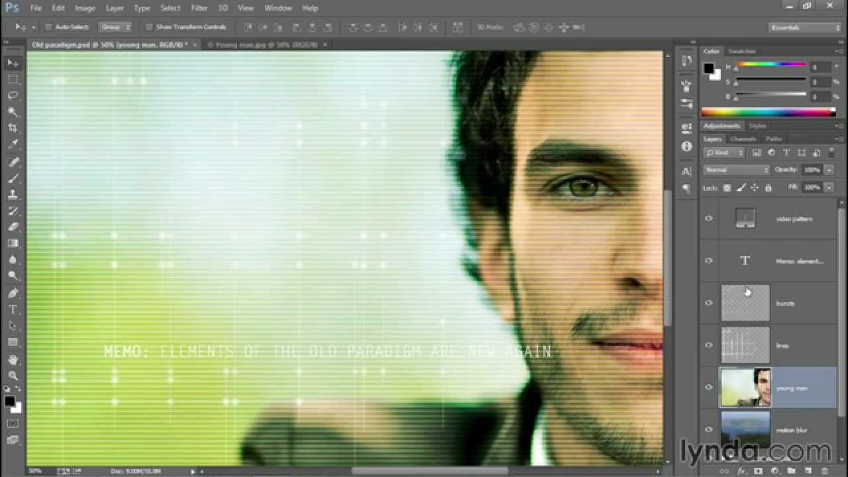Open the Filter menu

pos(199,8)
